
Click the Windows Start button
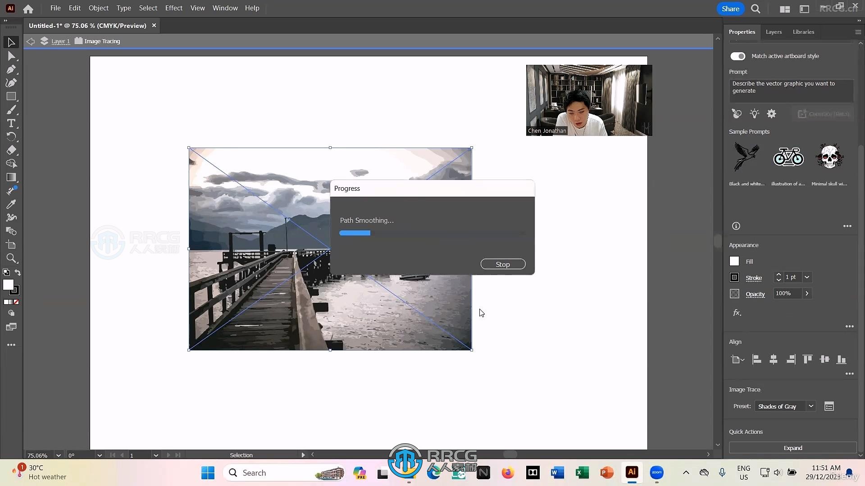click(208, 472)
